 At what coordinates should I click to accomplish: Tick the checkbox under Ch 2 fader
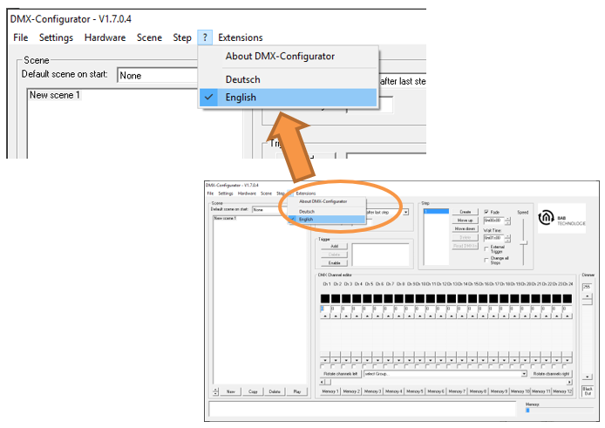(333, 366)
